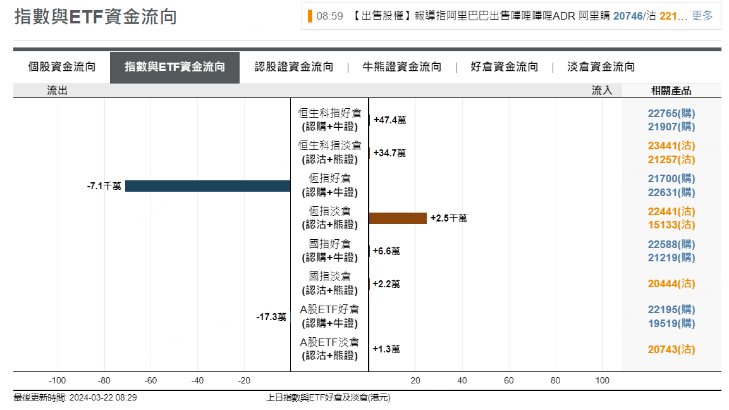
Task: Open related product 21257(沽)
Action: [x=671, y=159]
